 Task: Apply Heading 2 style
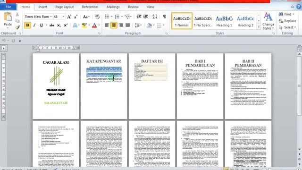[245, 21]
